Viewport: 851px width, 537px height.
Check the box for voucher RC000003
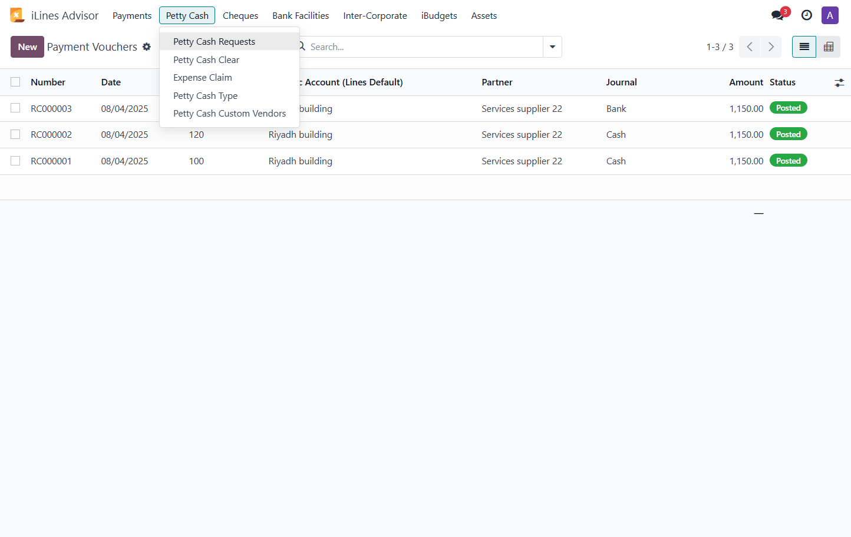point(15,108)
